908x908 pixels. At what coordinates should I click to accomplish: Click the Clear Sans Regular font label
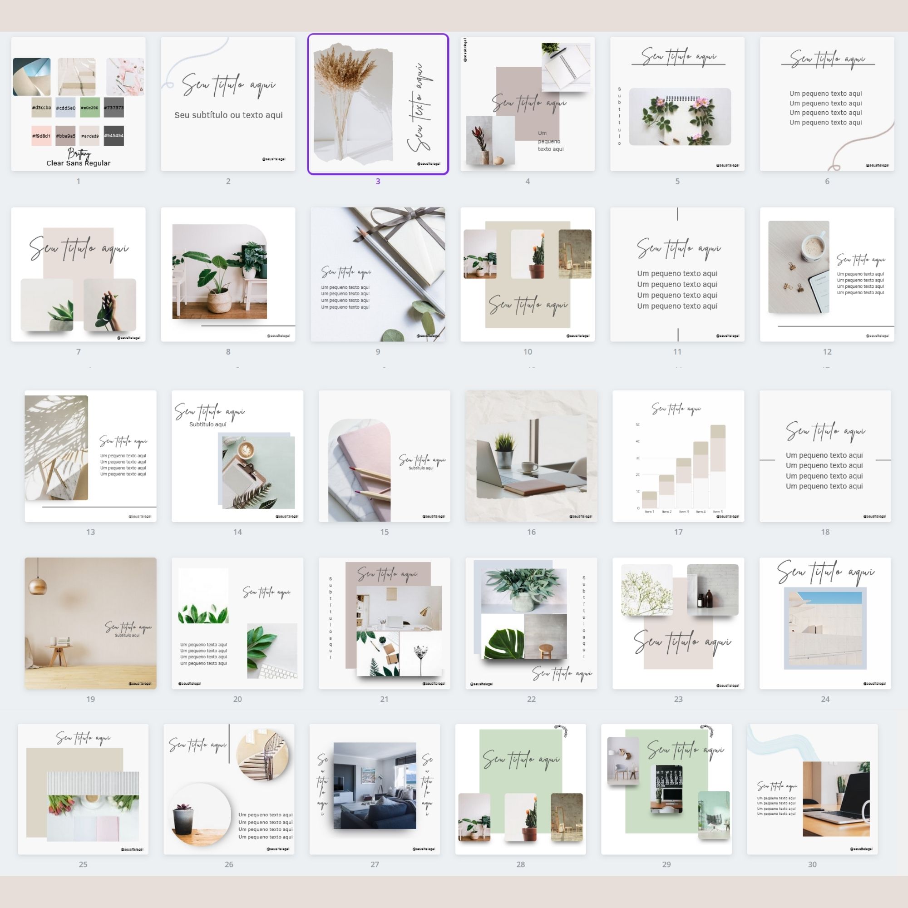click(78, 163)
